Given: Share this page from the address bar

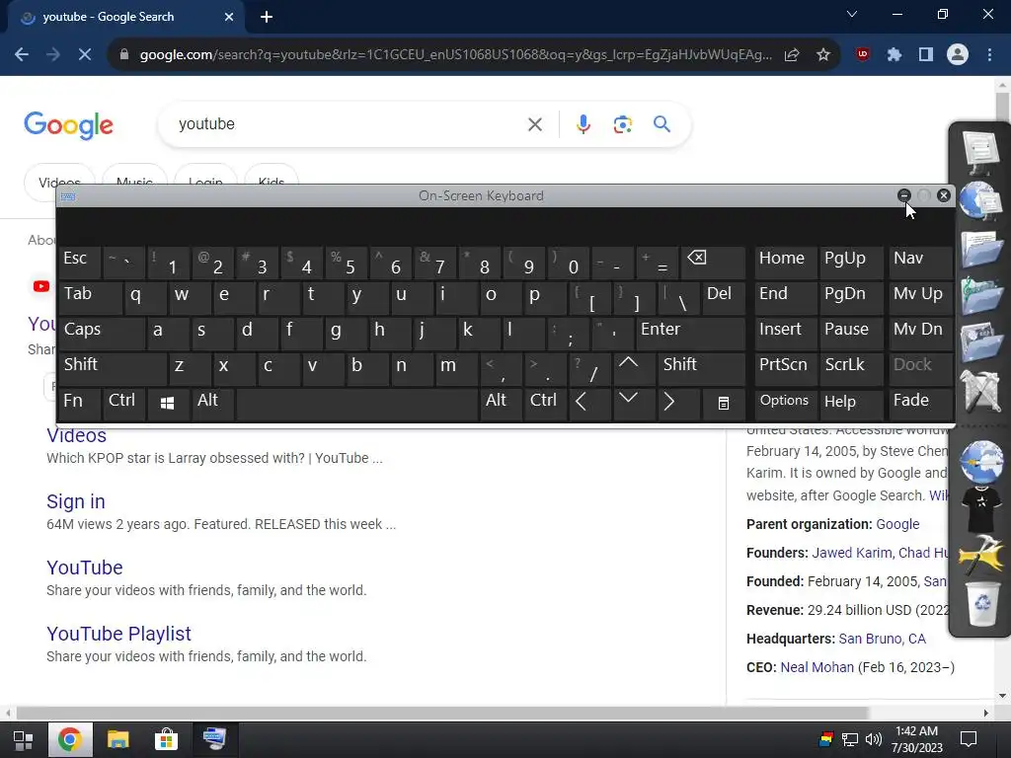Looking at the screenshot, I should (792, 55).
